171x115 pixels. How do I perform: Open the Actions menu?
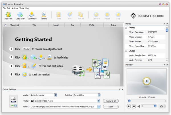click(x=15, y=8)
